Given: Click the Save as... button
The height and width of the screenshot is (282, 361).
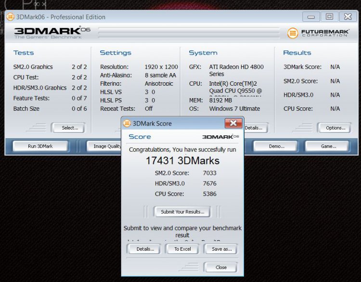Looking at the screenshot, I should (220, 249).
